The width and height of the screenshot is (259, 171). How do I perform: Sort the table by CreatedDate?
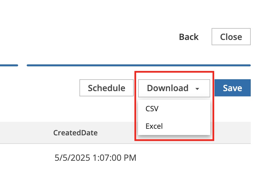tap(75, 133)
